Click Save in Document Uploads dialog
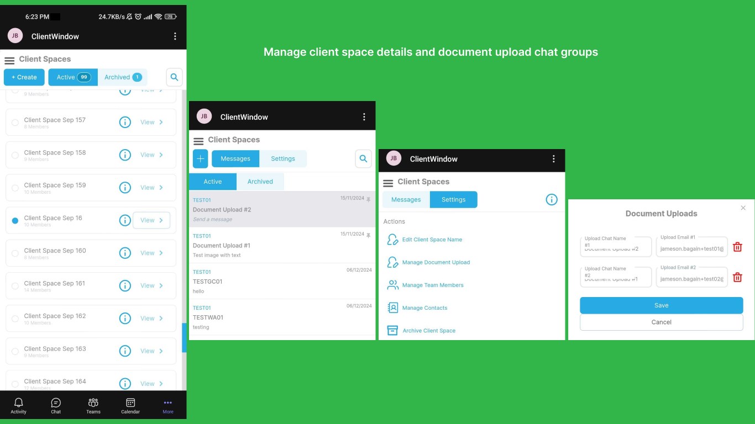This screenshot has height=424, width=755. [x=662, y=305]
